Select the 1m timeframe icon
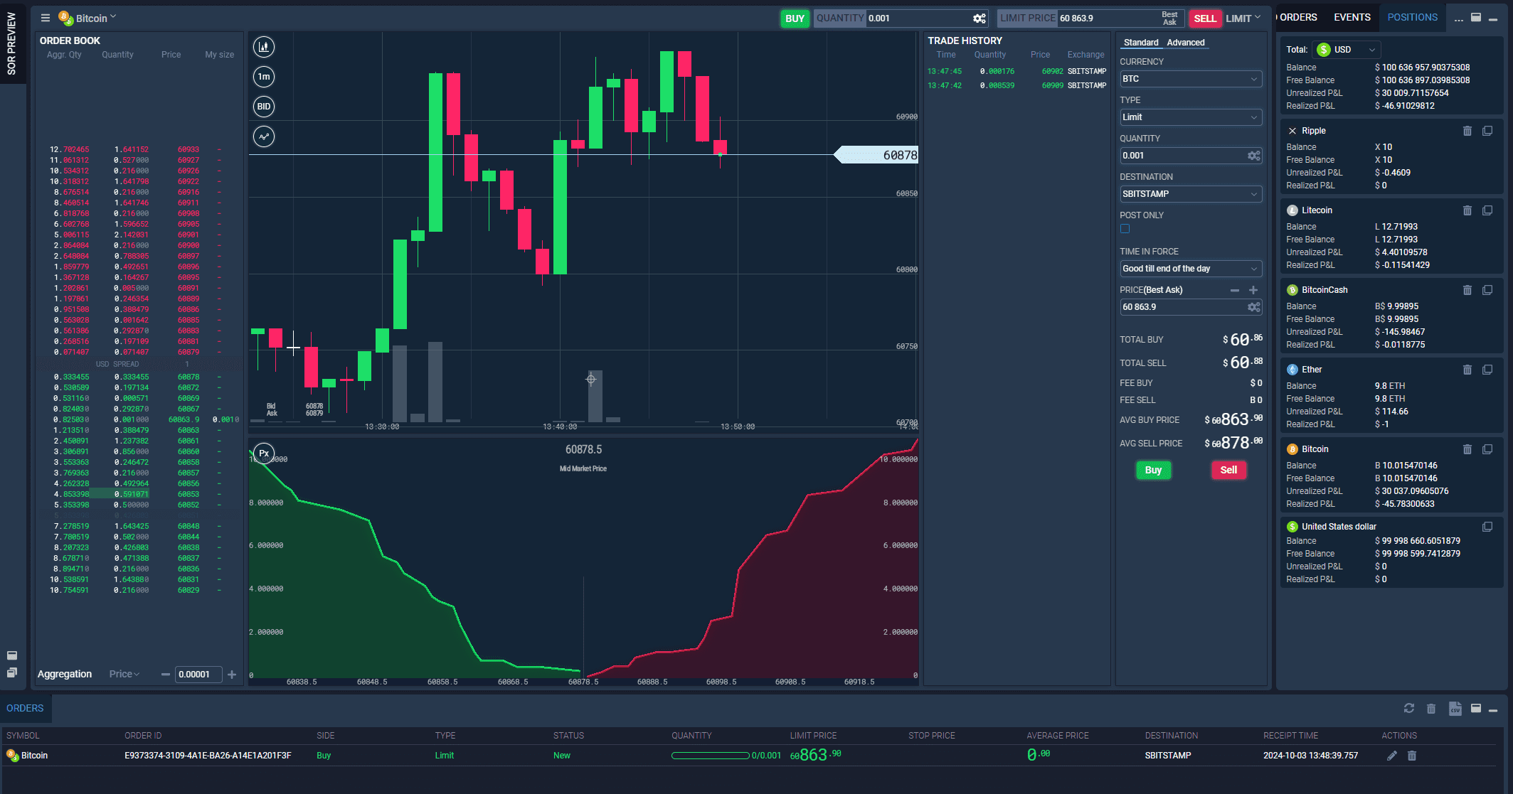This screenshot has height=794, width=1513. (263, 77)
